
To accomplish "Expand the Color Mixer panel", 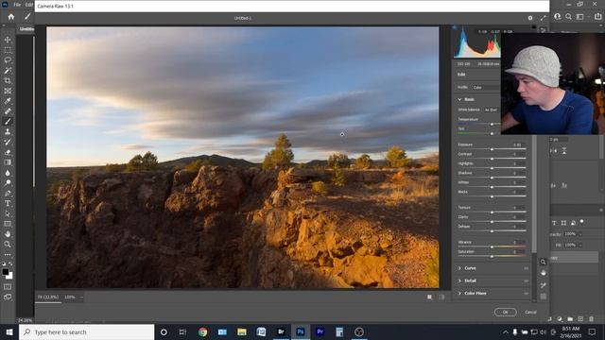I will click(x=459, y=294).
